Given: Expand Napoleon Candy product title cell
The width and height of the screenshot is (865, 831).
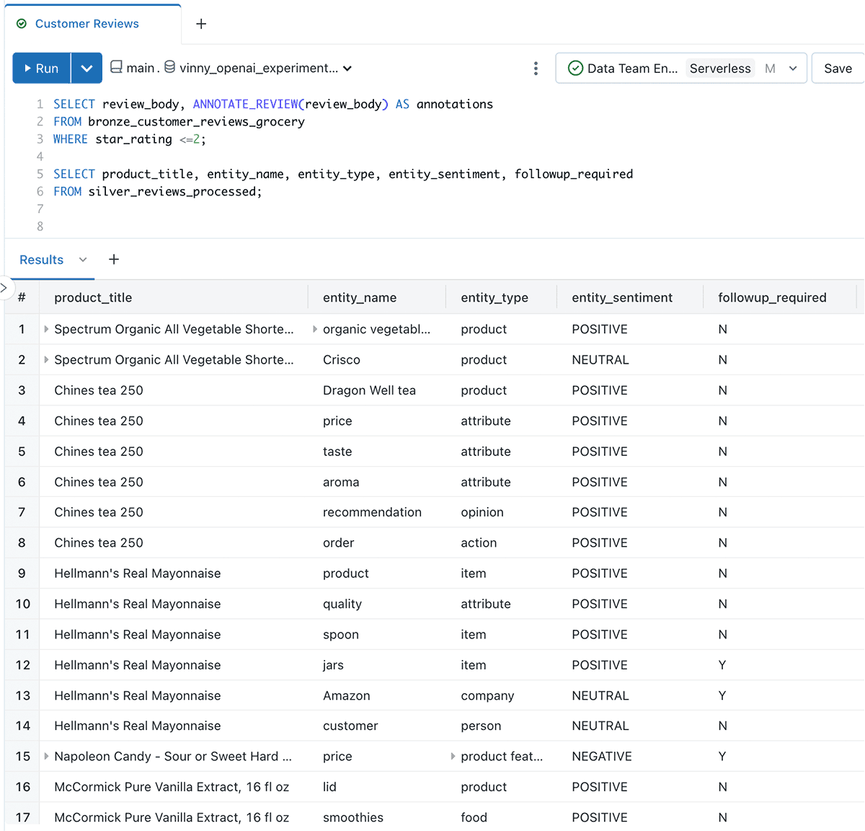Looking at the screenshot, I should [46, 757].
